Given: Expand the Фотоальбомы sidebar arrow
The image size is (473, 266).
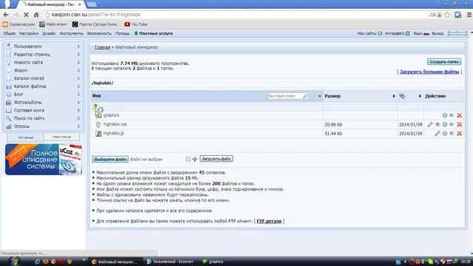Looking at the screenshot, I should tap(79, 102).
